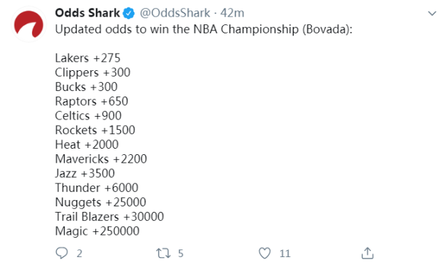Image resolution: width=446 pixels, height=264 pixels.
Task: Click the Trail Blazers +30000 text
Action: [109, 217]
